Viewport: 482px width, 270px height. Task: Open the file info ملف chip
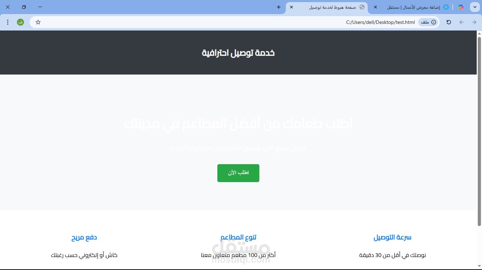pyautogui.click(x=428, y=22)
